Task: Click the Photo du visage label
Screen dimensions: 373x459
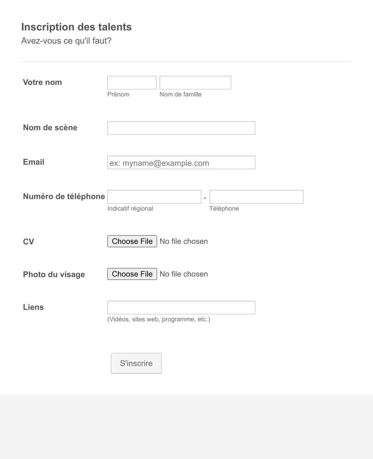Action: (x=54, y=274)
